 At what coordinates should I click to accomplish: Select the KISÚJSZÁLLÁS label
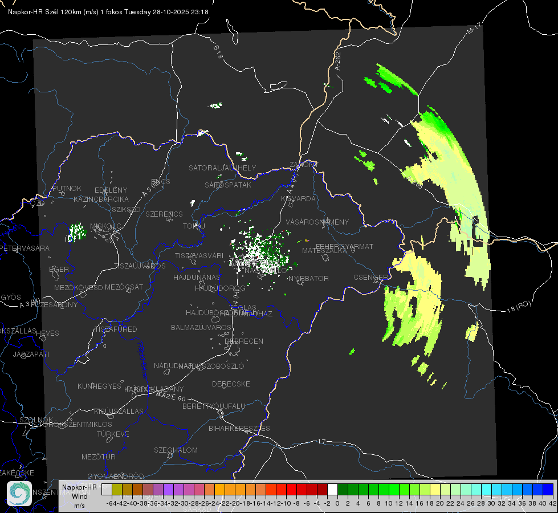(x=119, y=411)
